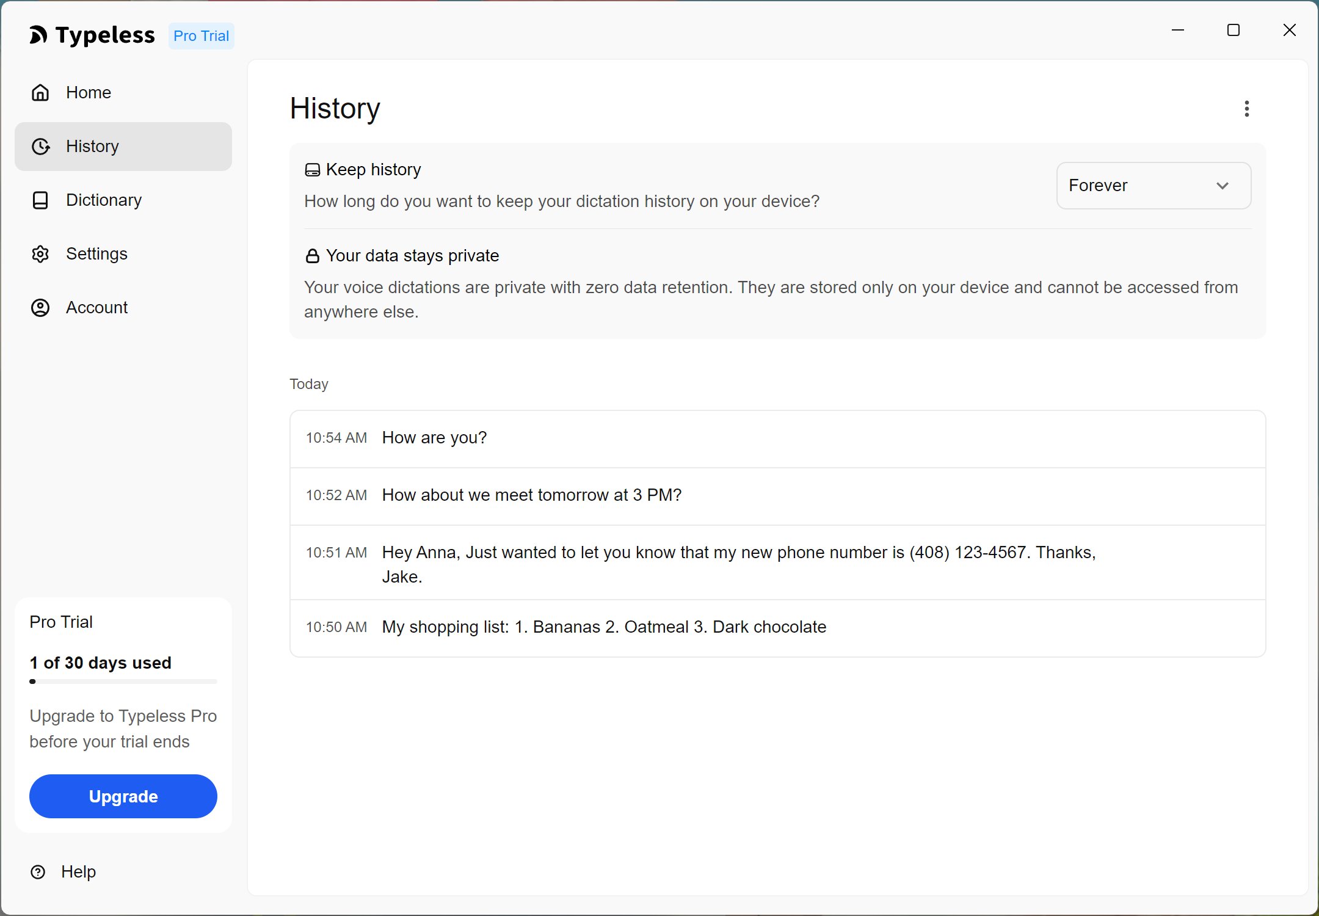Screen dimensions: 1319x916
Task: Click the Typeless logo icon
Action: tap(38, 35)
